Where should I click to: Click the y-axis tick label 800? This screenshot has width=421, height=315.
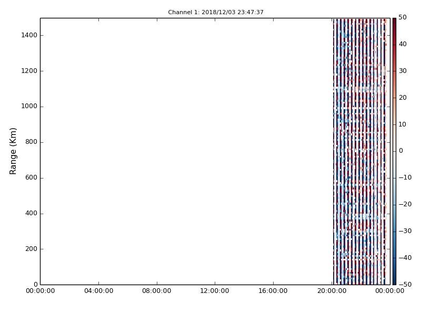pos(31,142)
